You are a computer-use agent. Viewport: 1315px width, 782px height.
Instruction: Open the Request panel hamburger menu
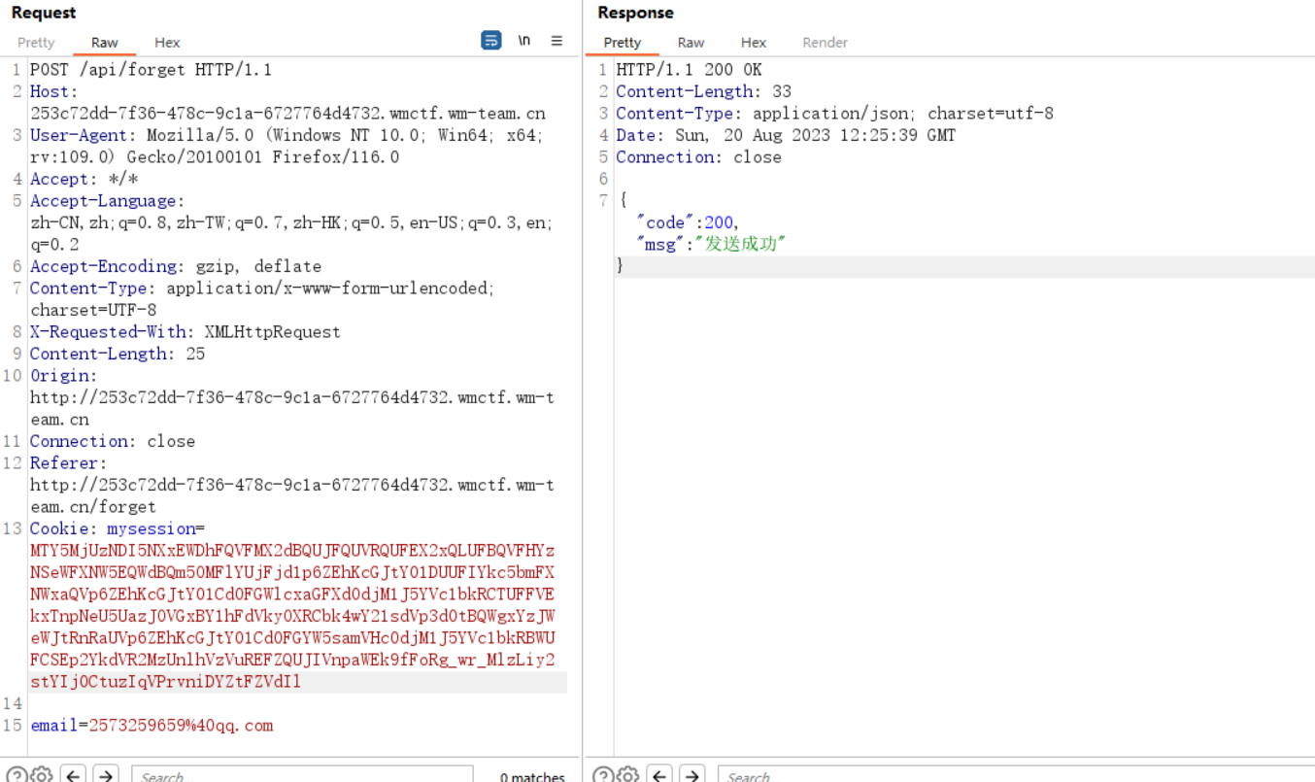click(x=556, y=41)
